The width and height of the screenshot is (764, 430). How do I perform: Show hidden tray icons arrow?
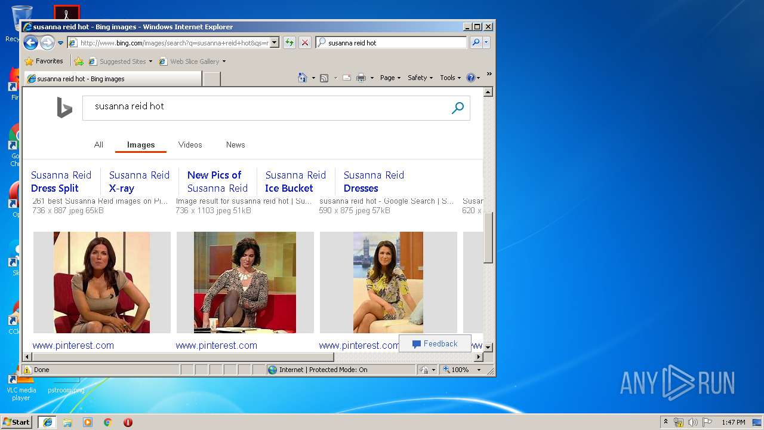[666, 422]
